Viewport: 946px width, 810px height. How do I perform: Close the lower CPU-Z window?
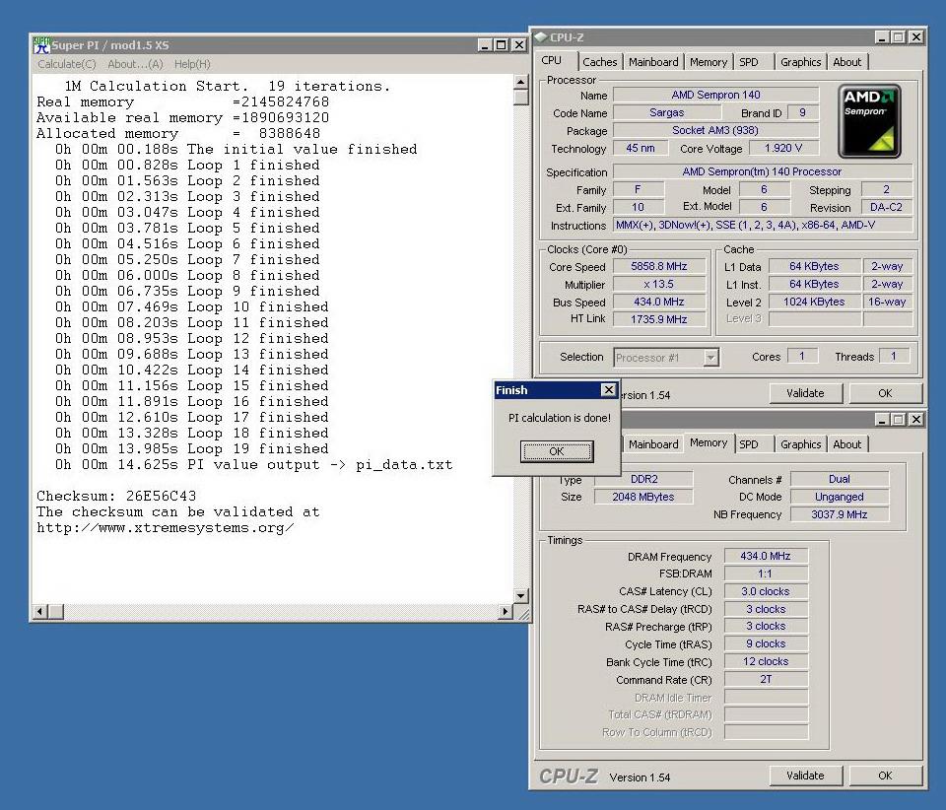click(915, 419)
